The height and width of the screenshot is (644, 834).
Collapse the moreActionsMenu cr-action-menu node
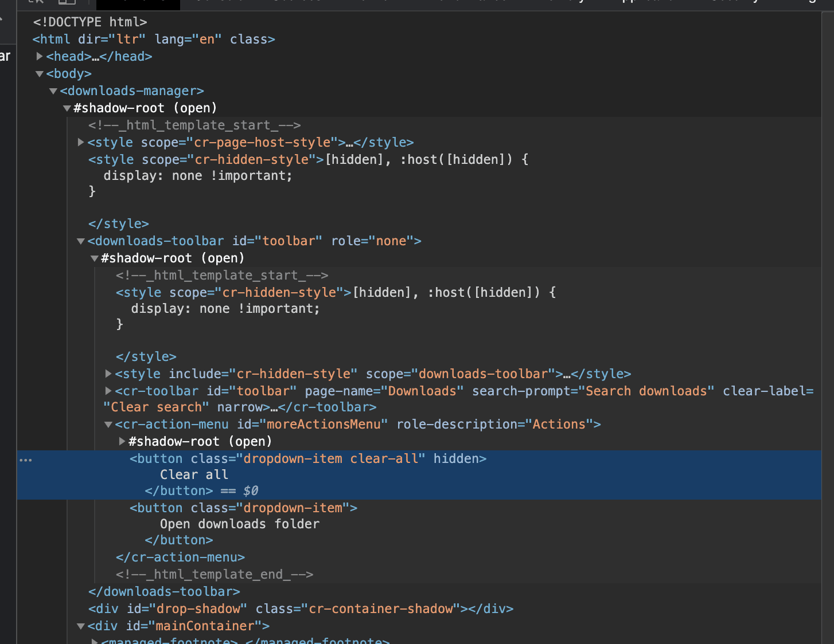[x=108, y=424]
